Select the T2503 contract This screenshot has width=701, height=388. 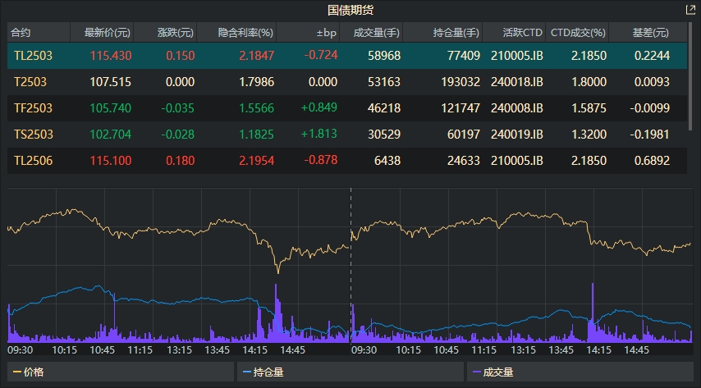click(30, 81)
